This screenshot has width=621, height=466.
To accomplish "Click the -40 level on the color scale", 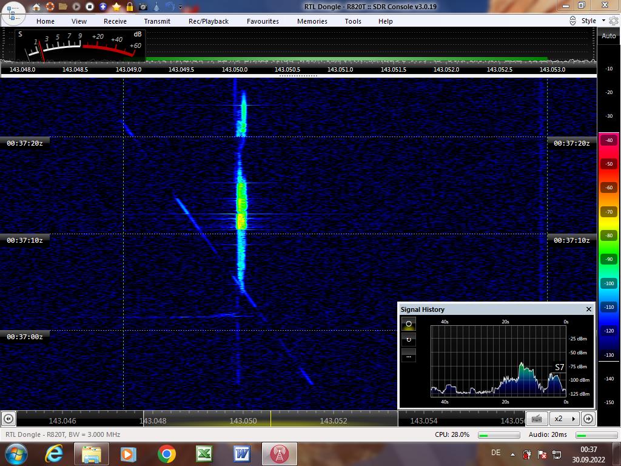I will (609, 140).
